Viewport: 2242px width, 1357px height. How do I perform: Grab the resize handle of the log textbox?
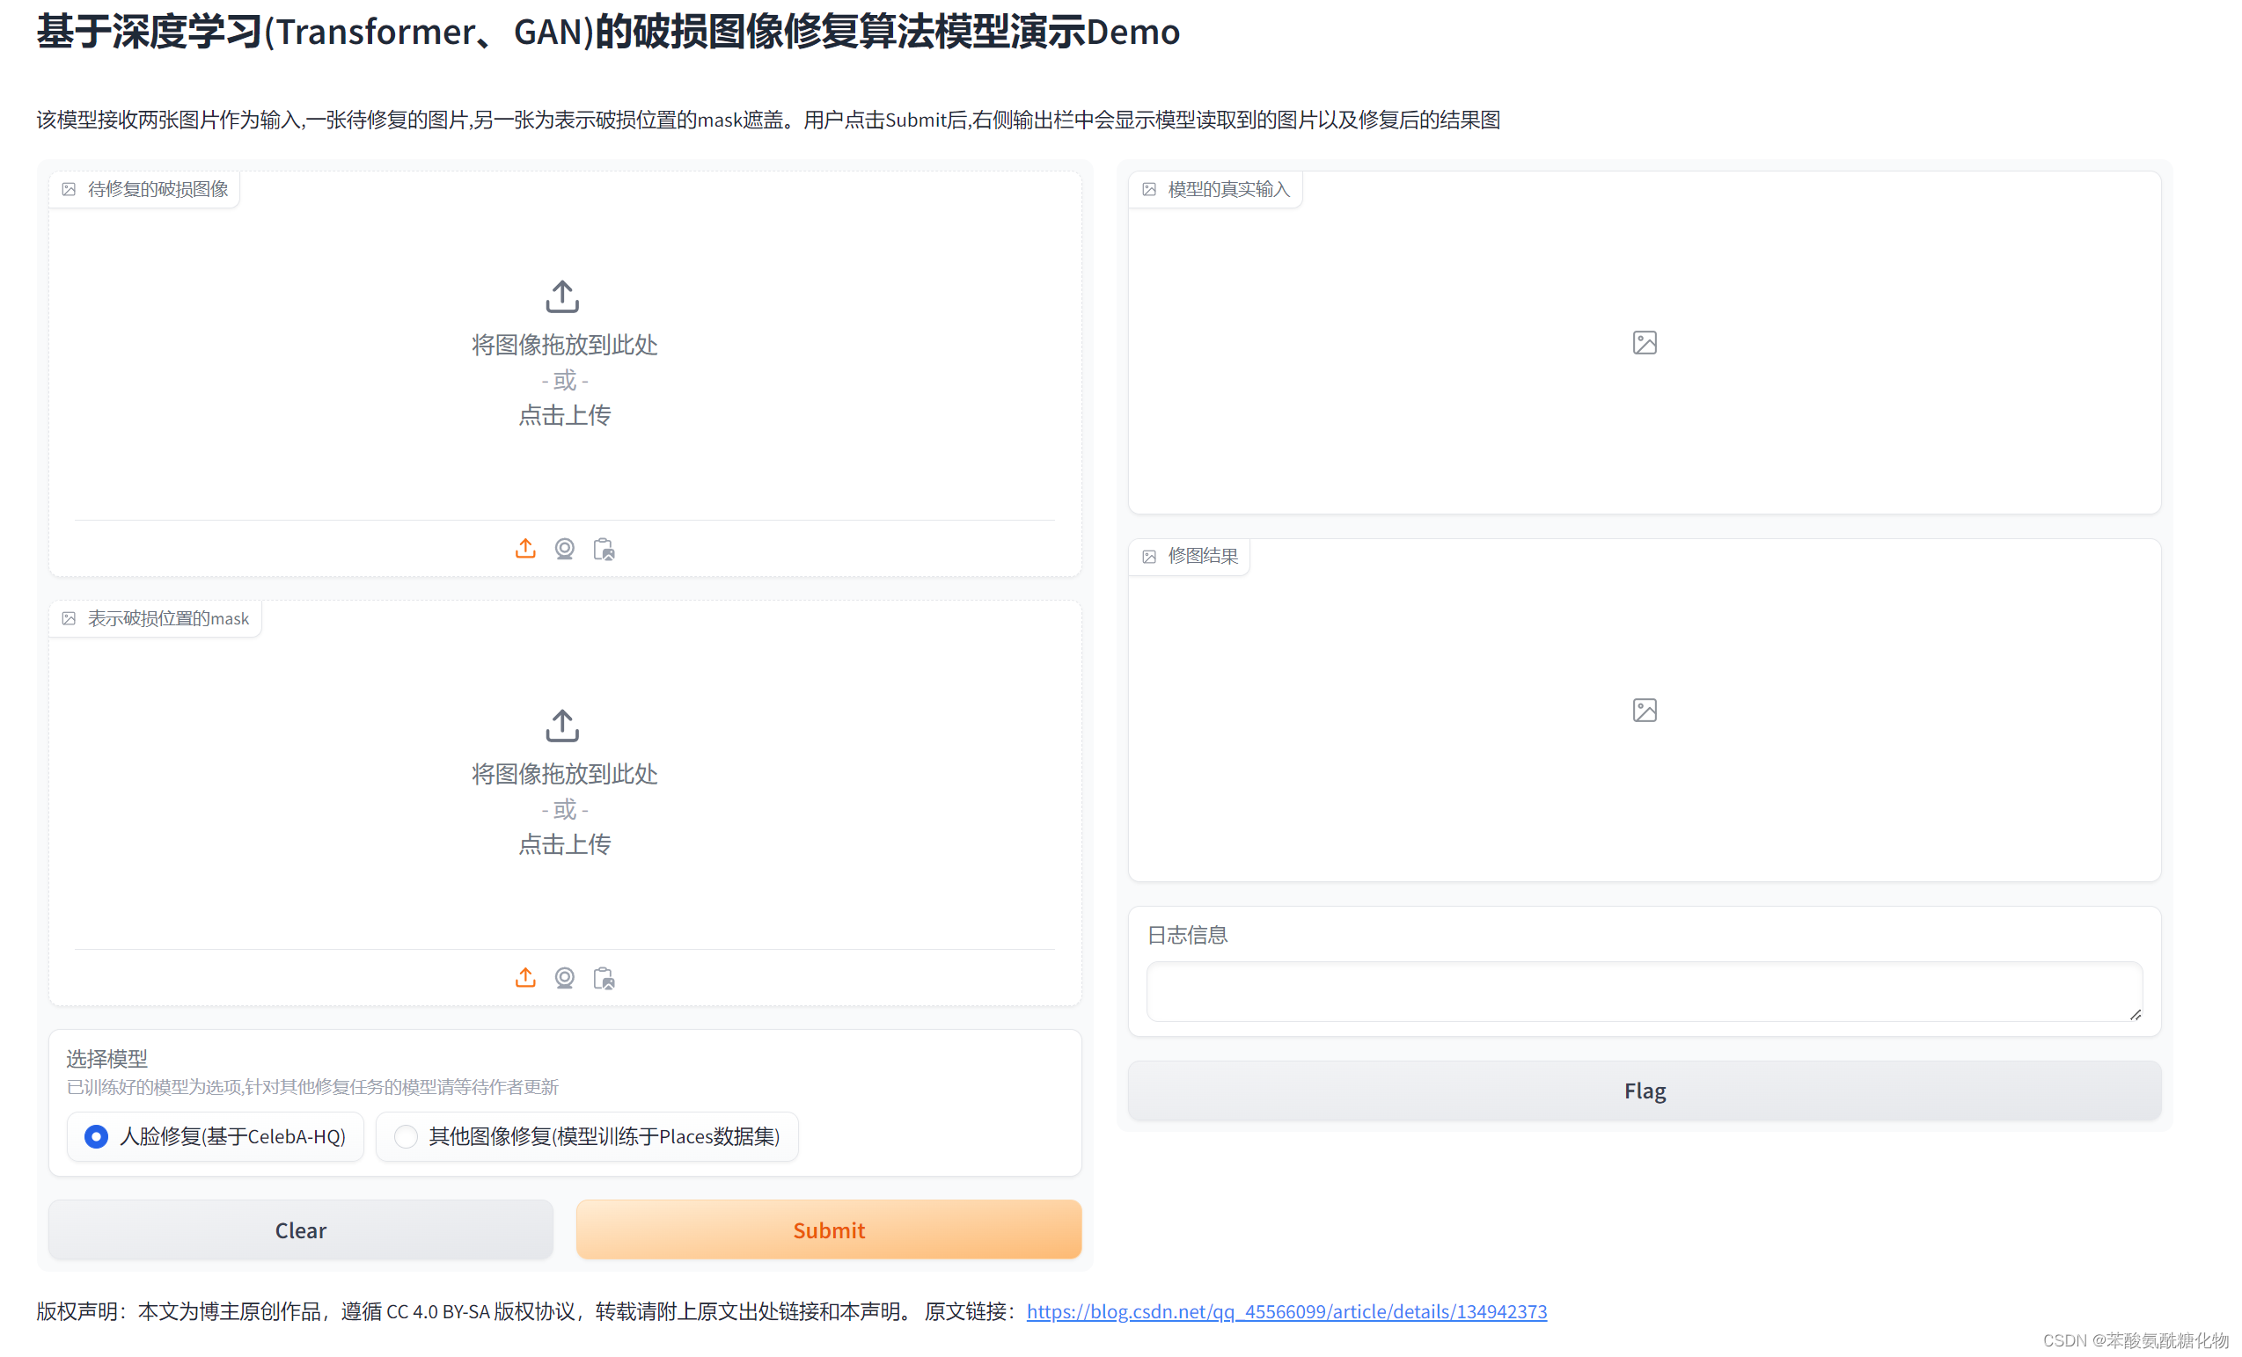click(2135, 1014)
